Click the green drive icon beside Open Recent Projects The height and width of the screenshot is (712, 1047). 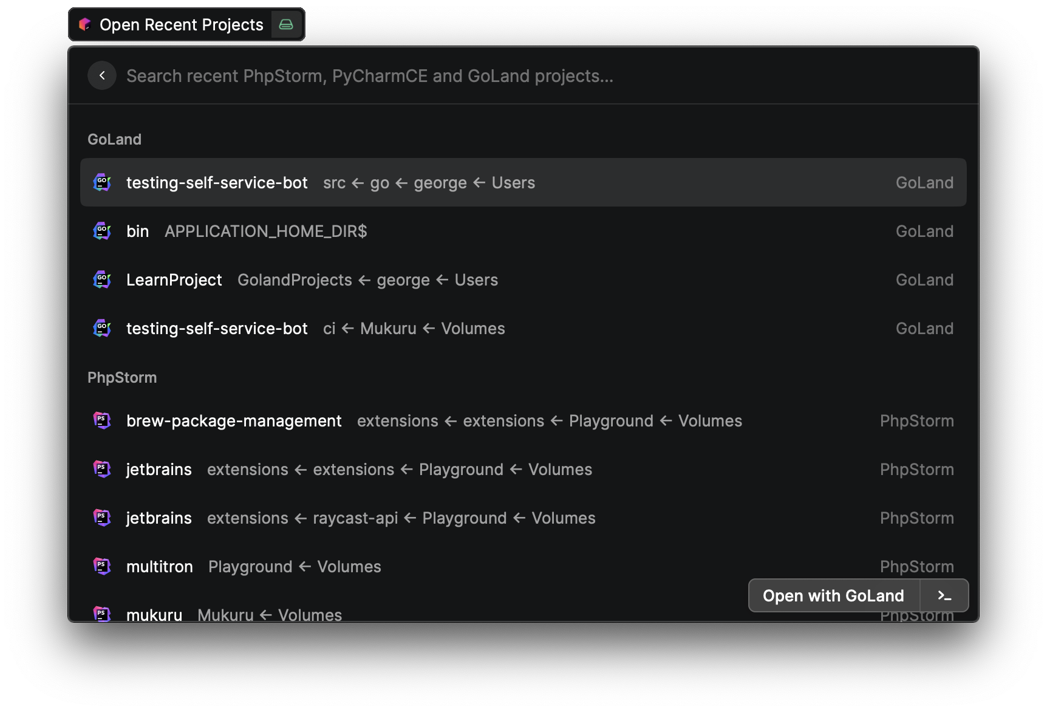286,24
